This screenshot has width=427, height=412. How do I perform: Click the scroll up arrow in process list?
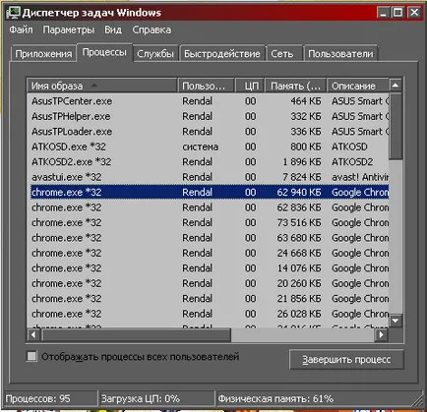click(x=396, y=86)
